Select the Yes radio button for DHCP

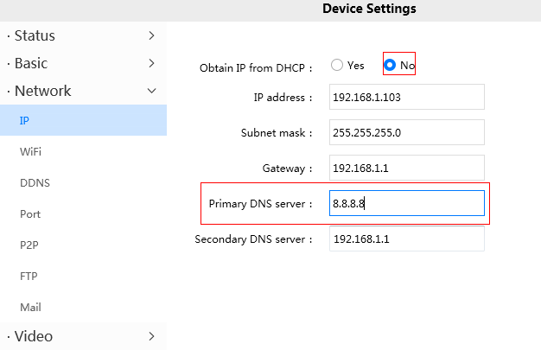coord(337,66)
